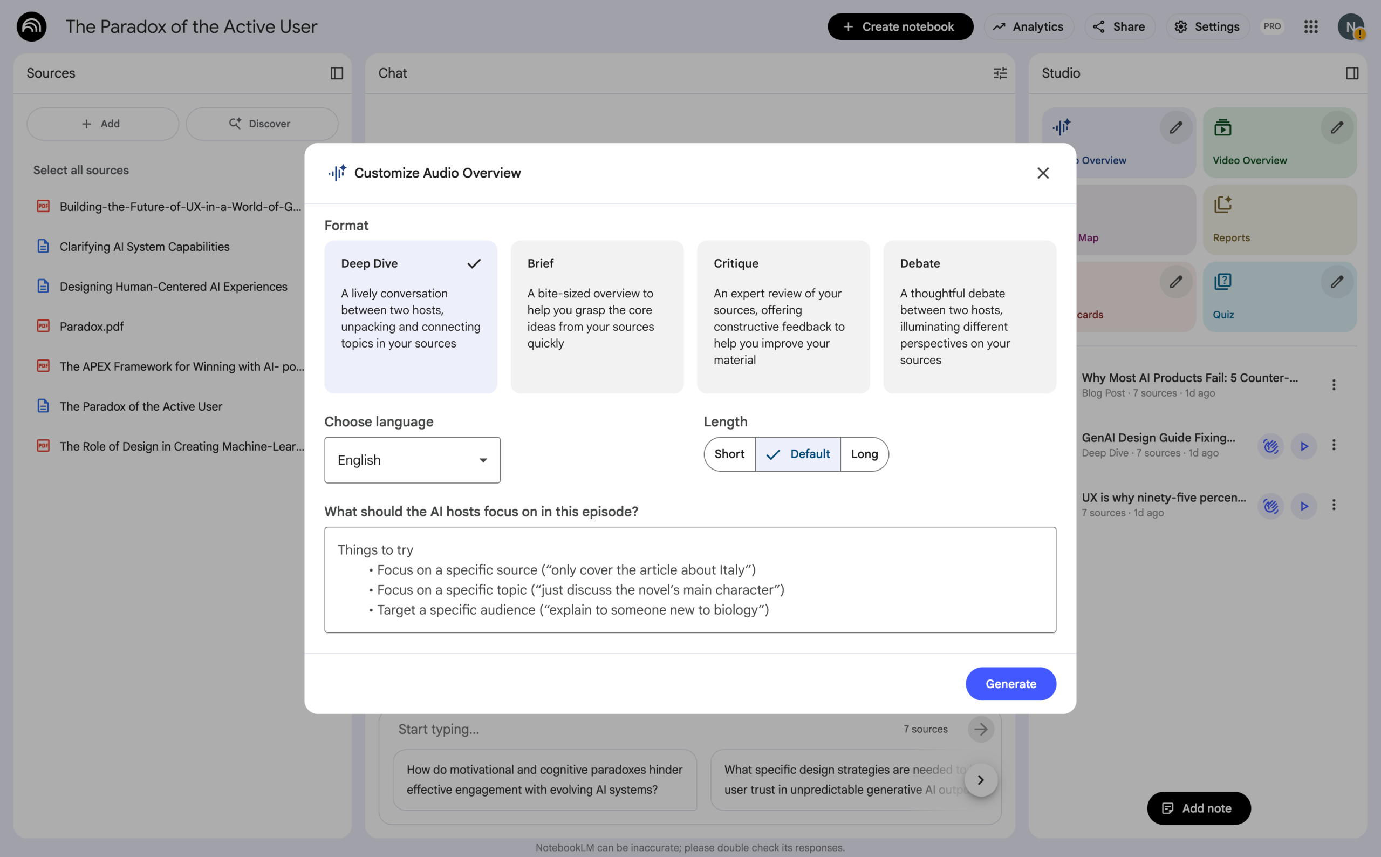1381x857 pixels.
Task: Play GenAI Design Guide audio
Action: point(1303,446)
